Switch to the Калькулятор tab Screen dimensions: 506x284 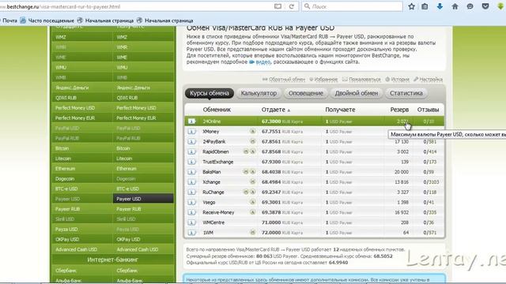(x=259, y=93)
